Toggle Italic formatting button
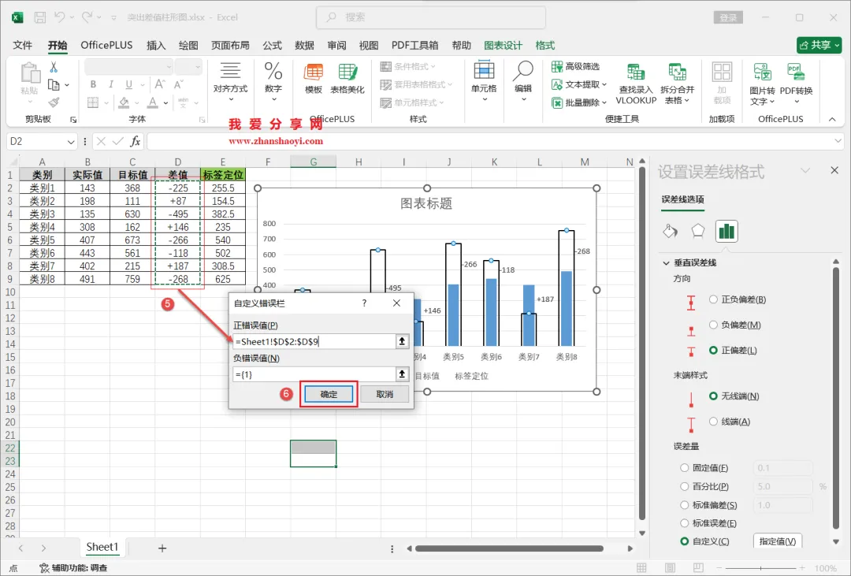 click(111, 84)
